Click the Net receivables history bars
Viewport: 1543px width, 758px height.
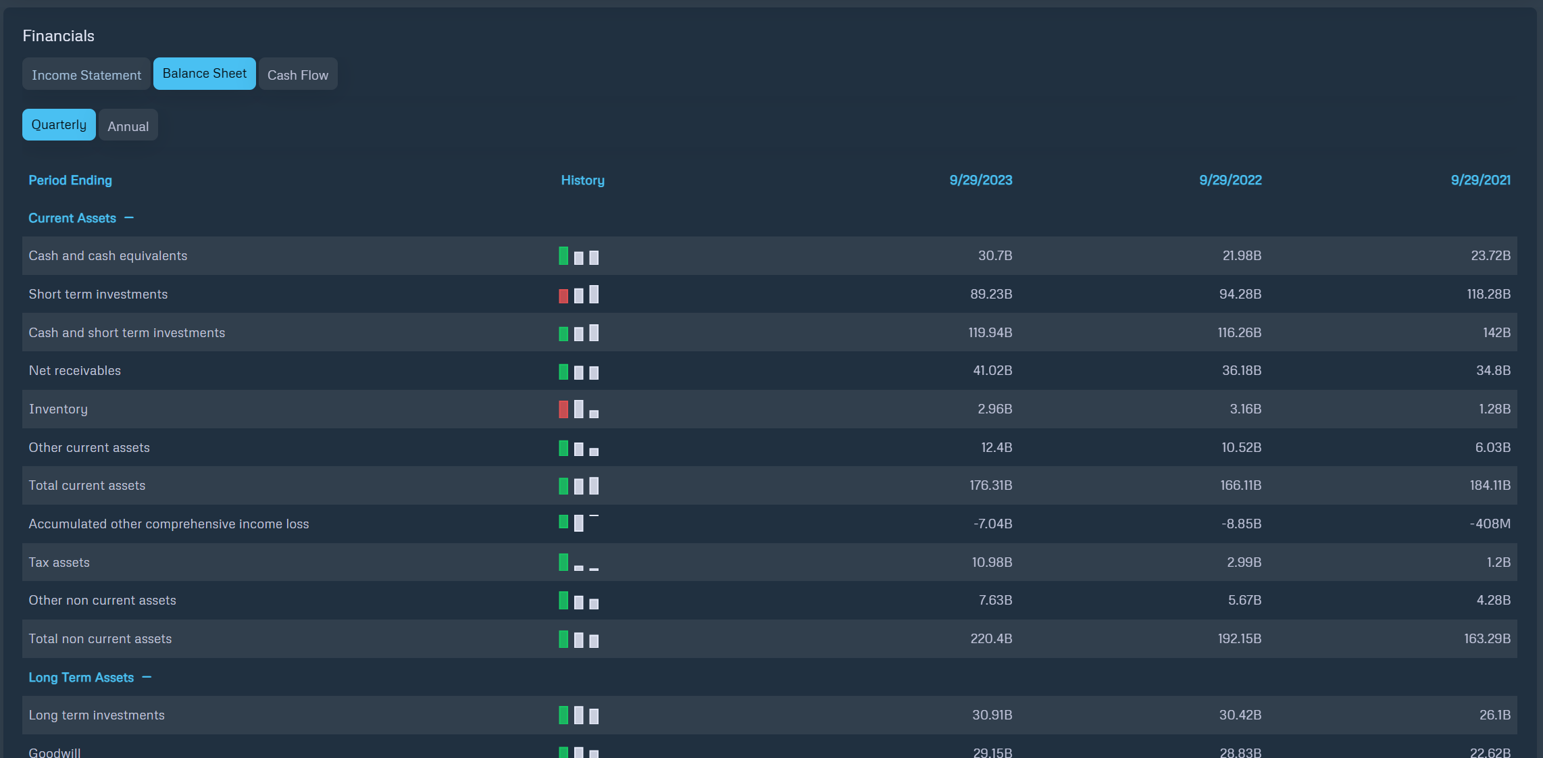click(578, 371)
